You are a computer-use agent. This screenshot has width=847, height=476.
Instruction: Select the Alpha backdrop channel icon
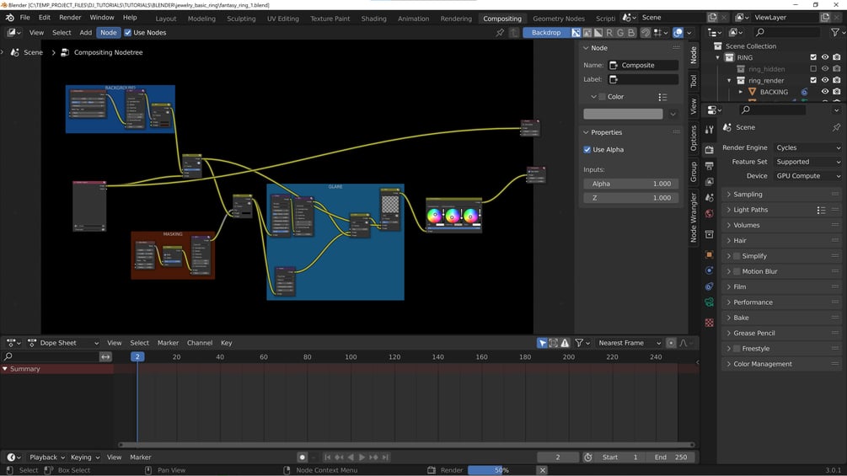(x=598, y=32)
